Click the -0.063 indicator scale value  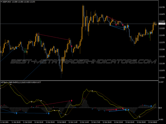click(161, 120)
